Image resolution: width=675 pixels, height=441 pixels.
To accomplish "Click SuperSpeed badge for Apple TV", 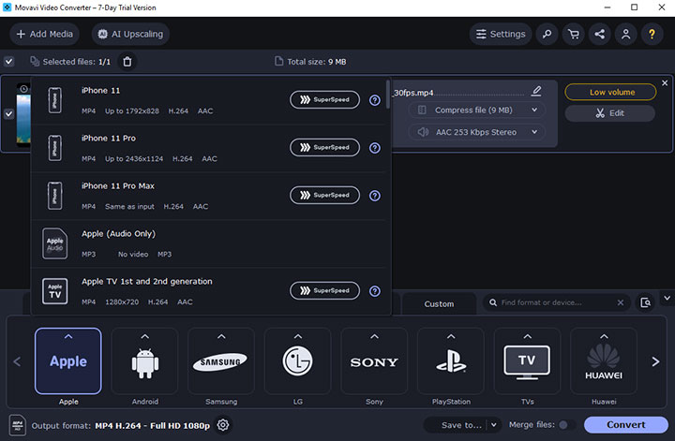I will (324, 290).
